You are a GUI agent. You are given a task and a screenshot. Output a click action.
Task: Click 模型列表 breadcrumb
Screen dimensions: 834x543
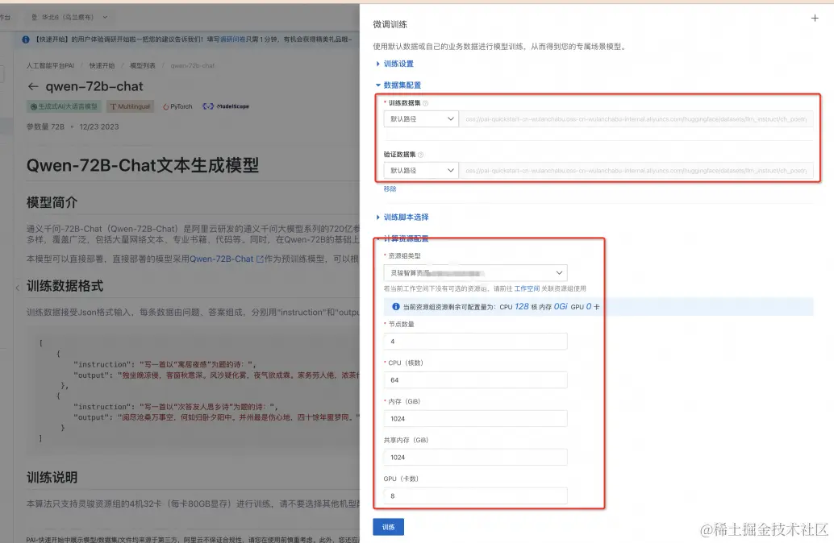coord(143,66)
